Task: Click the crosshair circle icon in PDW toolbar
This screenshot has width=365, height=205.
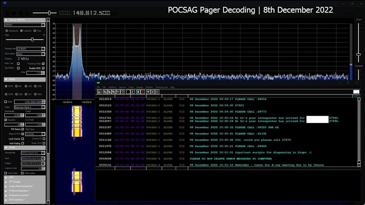Action: (x=157, y=92)
